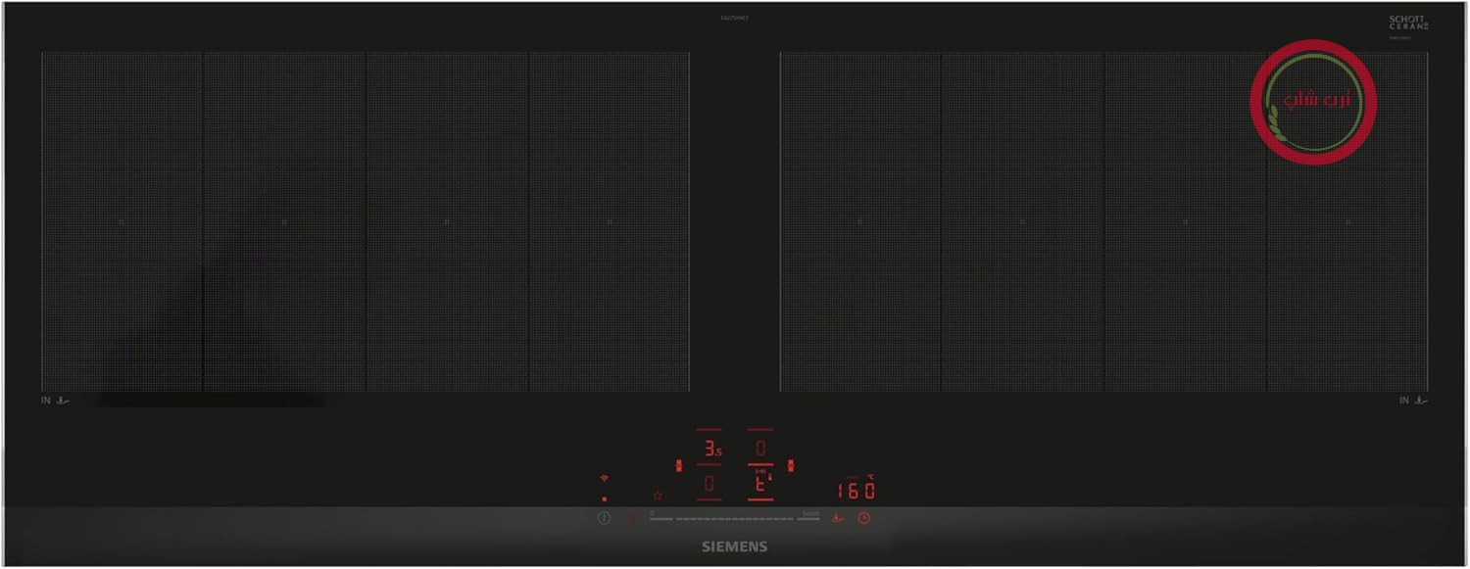
Task: Select the lower right zone display showing E
Action: (762, 483)
